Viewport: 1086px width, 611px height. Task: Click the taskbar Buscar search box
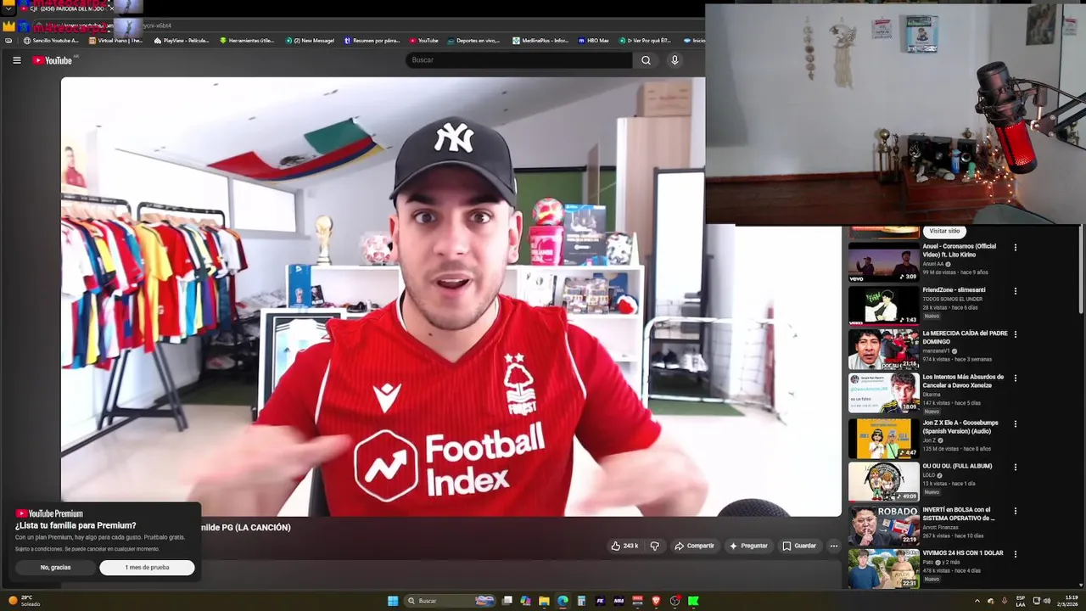[451, 601]
